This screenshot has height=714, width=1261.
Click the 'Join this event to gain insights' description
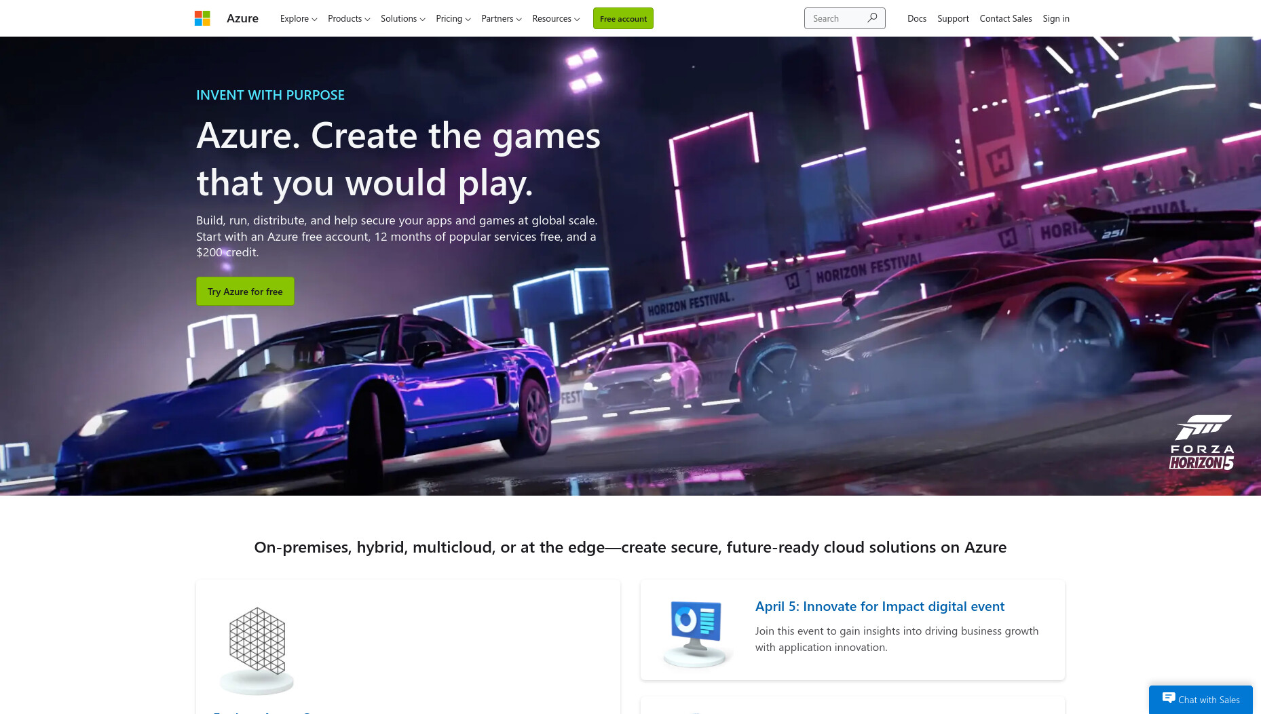point(897,639)
